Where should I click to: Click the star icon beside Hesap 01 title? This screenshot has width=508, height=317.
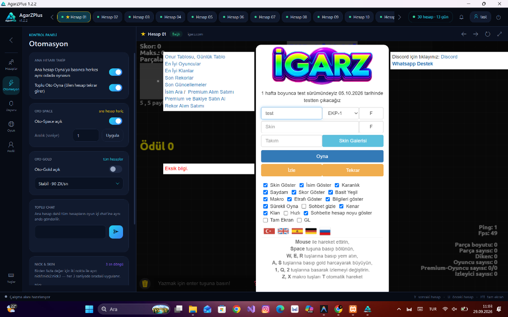143,34
